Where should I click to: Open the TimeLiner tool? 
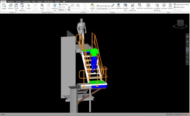point(140,6)
